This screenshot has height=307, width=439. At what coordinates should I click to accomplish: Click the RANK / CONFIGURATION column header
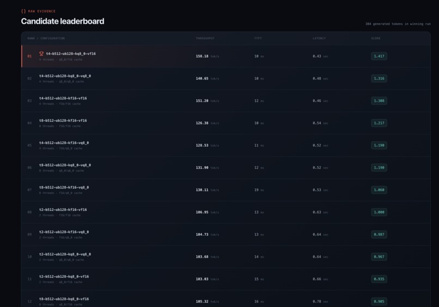click(46, 38)
